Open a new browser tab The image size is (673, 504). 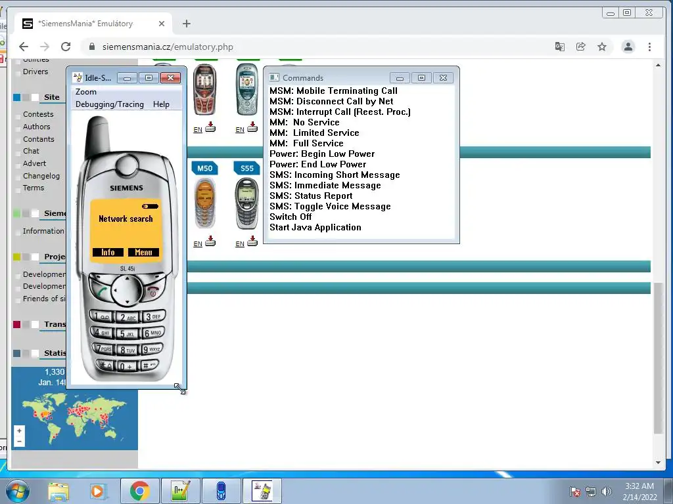pyautogui.click(x=186, y=24)
